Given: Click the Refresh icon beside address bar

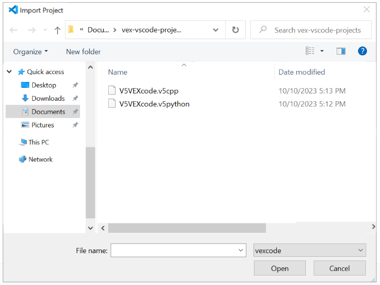Looking at the screenshot, I should coord(235,30).
